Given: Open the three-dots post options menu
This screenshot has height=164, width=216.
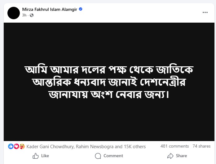Looking at the screenshot, I should click(205, 12).
